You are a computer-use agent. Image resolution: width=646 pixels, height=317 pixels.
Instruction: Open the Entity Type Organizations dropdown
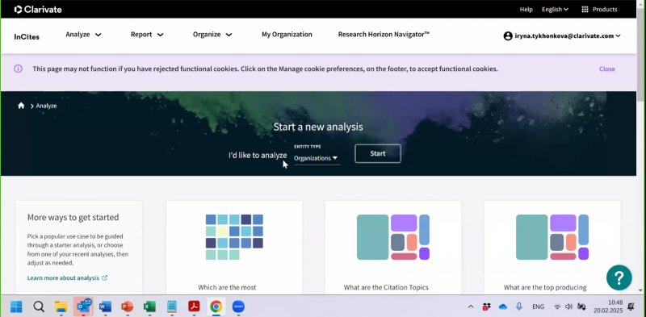317,158
